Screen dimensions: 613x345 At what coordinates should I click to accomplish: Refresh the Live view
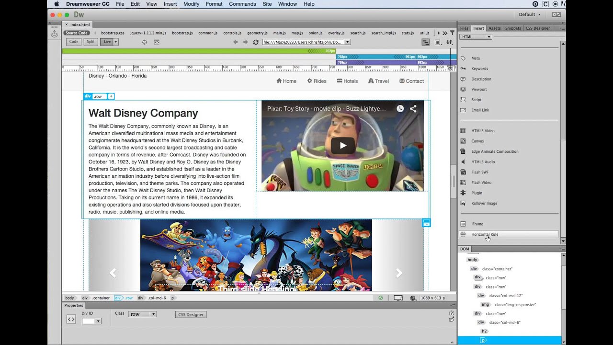[x=256, y=42]
